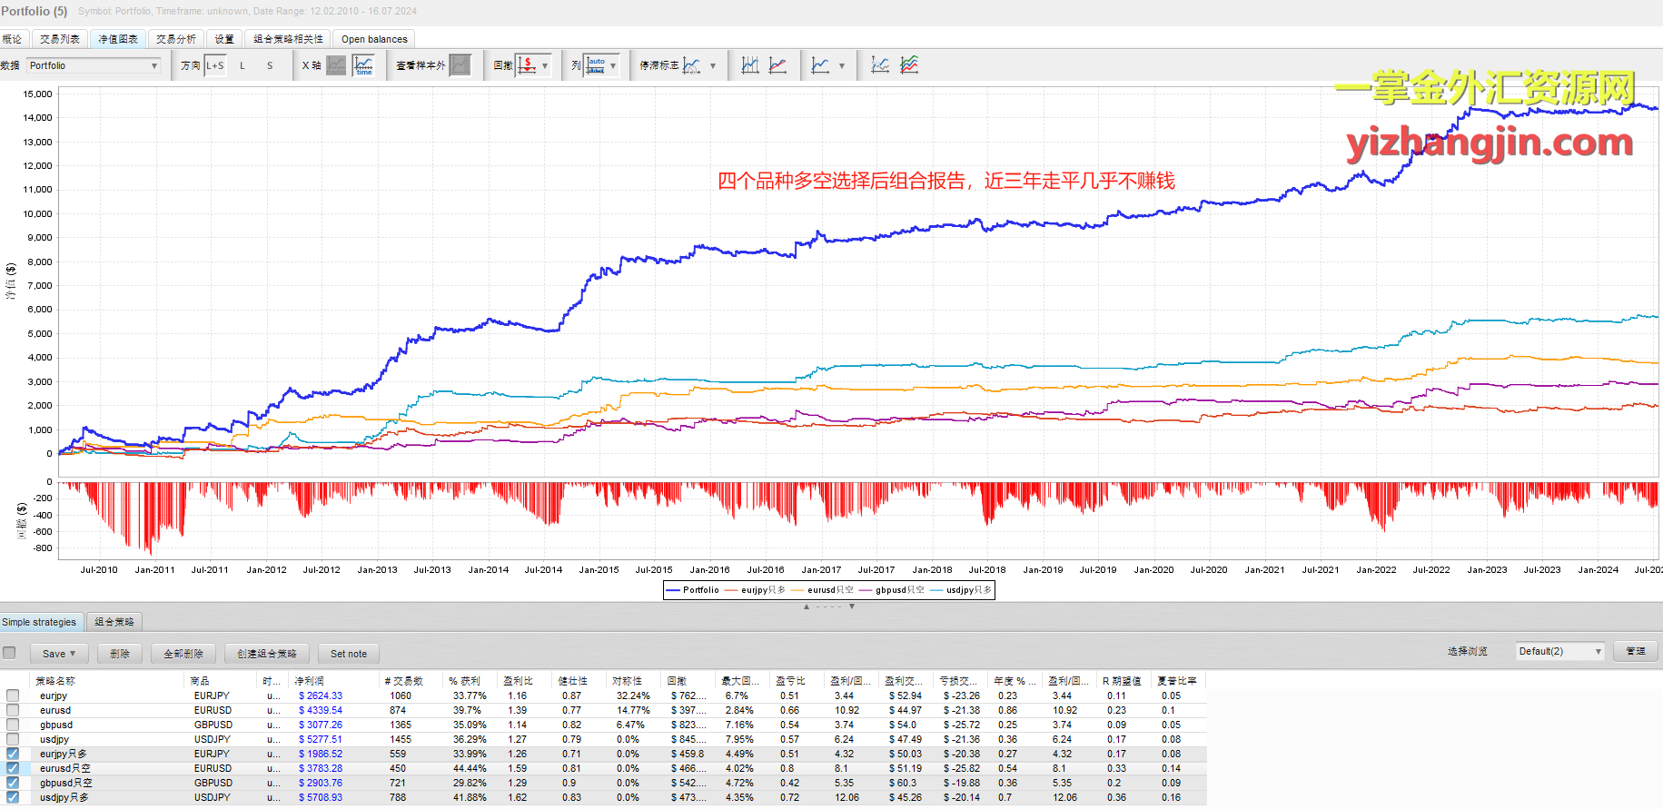Image resolution: width=1663 pixels, height=809 pixels.
Task: Click the eurusd只空 legend entry
Action: [x=823, y=590]
